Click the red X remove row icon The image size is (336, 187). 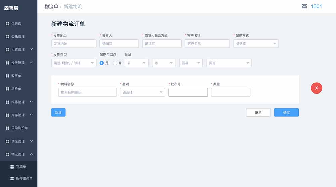317,88
